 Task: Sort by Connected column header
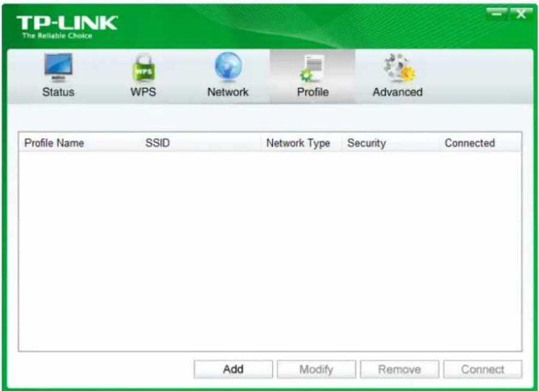[481, 143]
